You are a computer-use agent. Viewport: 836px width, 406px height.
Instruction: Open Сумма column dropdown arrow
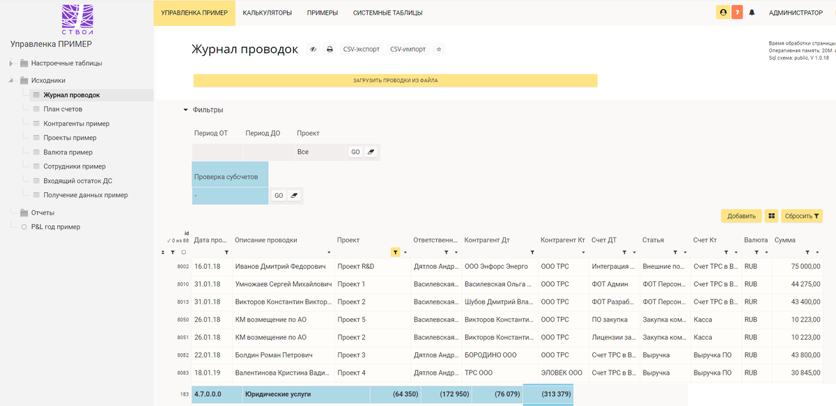[817, 252]
